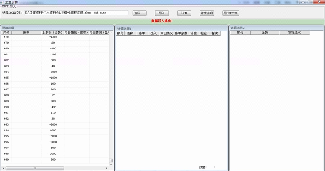Click the Excel file path input field
The height and width of the screenshot is (171, 325).
(76, 13)
